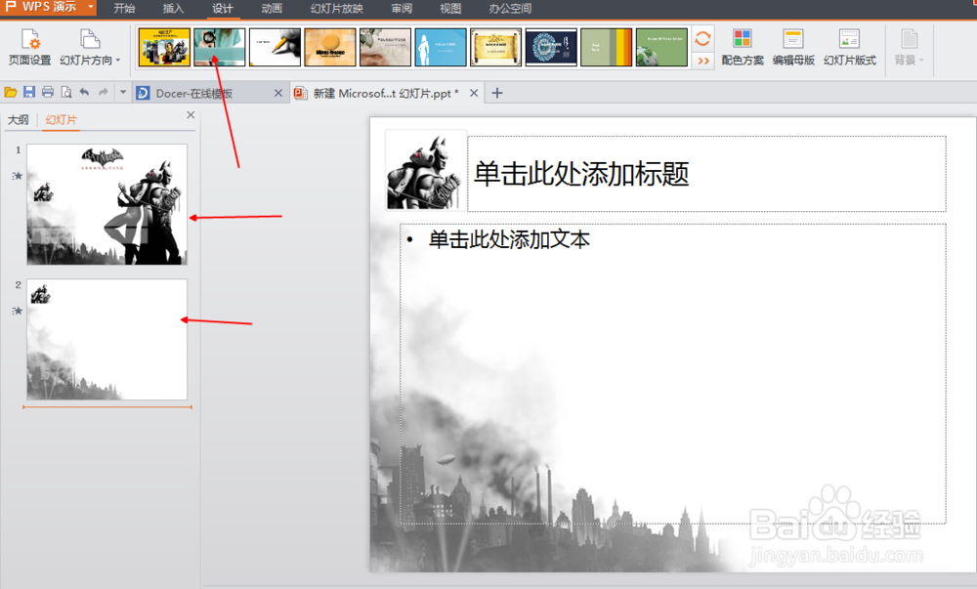This screenshot has width=977, height=589.
Task: Click the undo arrow icon
Action: [x=84, y=92]
